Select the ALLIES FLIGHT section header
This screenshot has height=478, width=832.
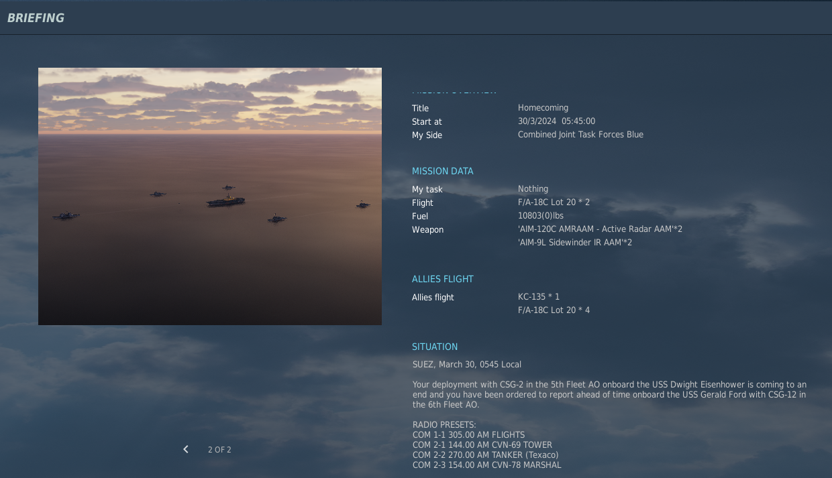(442, 279)
